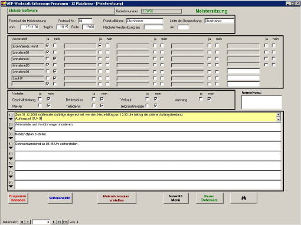
Task: Select the 'Annahme04' attendee name field
Action: tap(28, 72)
